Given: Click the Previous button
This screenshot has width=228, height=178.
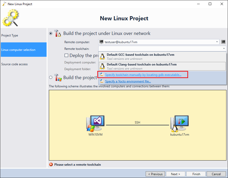Looking at the screenshot, I should (x=155, y=174).
